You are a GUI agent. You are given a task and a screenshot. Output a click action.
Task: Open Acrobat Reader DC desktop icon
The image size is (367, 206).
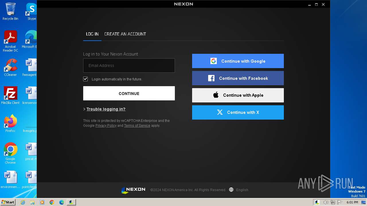click(10, 41)
